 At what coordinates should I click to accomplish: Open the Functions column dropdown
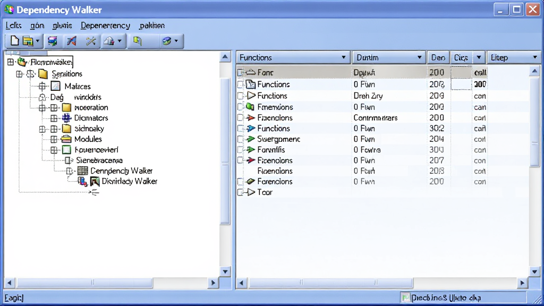pos(344,57)
